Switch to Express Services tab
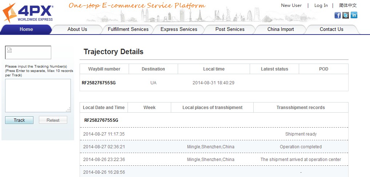 click(x=179, y=29)
